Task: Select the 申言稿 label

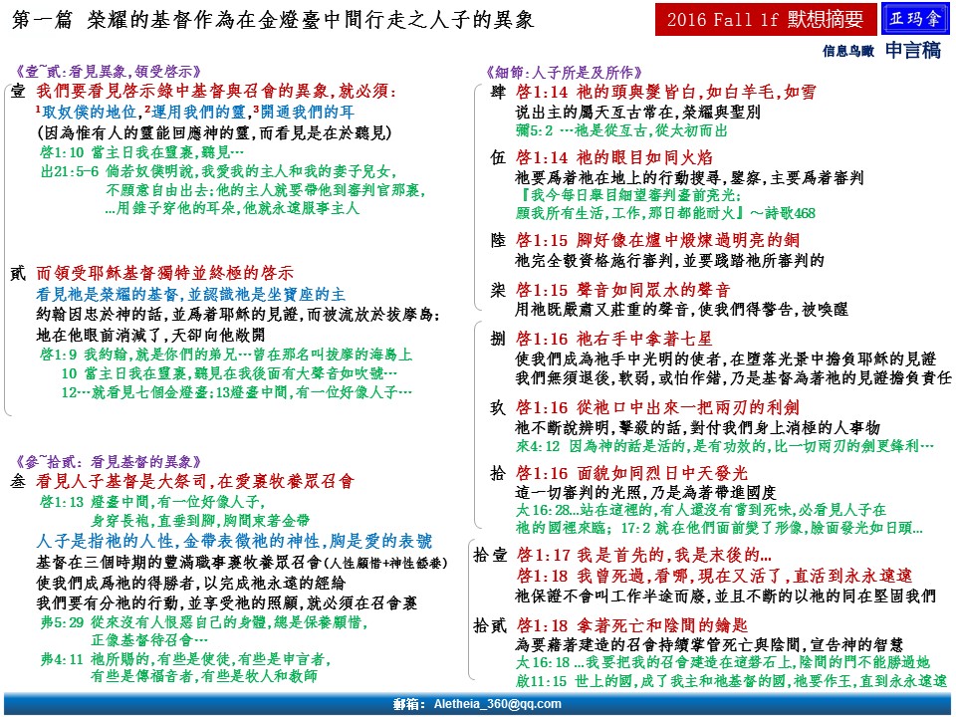Action: coord(913,51)
